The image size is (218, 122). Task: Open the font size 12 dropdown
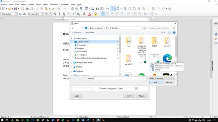(50, 14)
